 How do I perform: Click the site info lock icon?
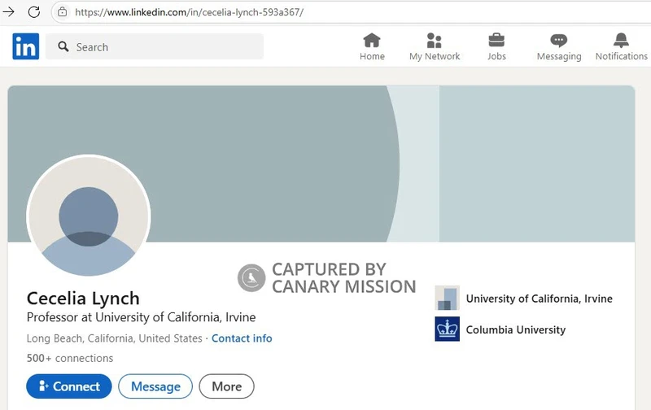tap(63, 12)
